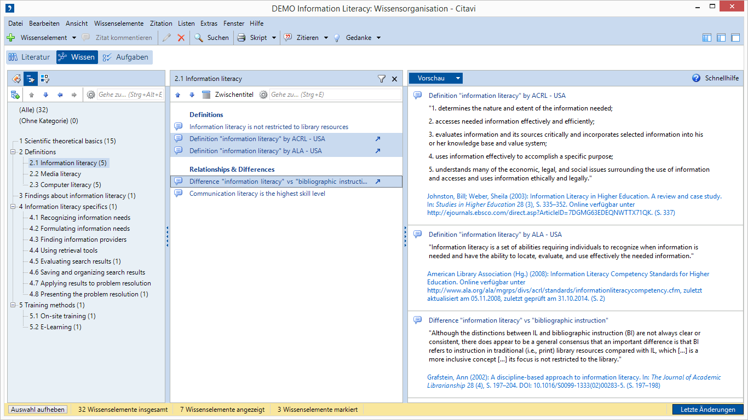The height and width of the screenshot is (420, 748).
Task: Click the Gehe zu field in middle panel
Action: click(x=335, y=95)
